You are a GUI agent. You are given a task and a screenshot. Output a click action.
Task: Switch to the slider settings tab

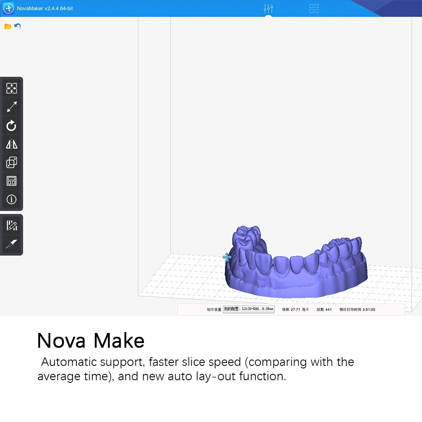(x=268, y=8)
